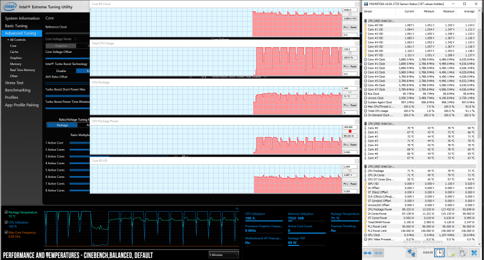Click the HWiNFO logging start sheet icon
This screenshot has width=484, height=260.
point(452,252)
